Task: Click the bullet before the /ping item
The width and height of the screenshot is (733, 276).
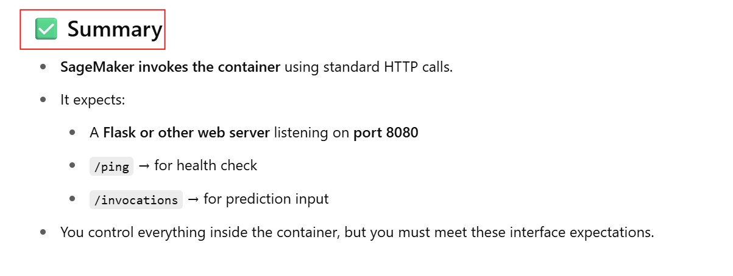Action: coord(73,165)
